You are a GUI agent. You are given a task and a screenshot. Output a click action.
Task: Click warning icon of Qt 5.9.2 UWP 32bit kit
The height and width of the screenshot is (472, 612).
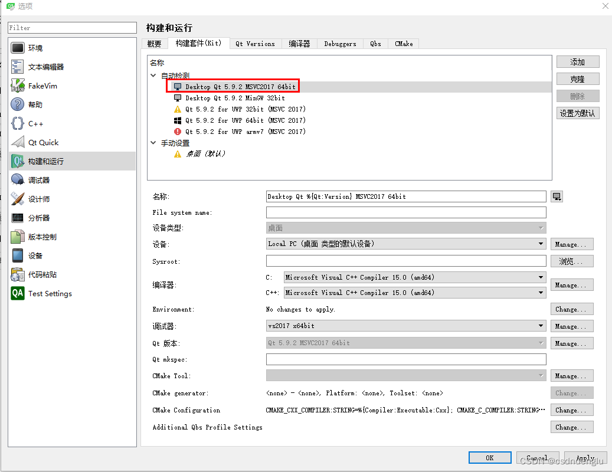pyautogui.click(x=178, y=109)
